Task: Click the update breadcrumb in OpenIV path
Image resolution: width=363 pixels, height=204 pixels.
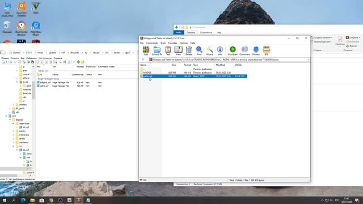Action: (52, 53)
